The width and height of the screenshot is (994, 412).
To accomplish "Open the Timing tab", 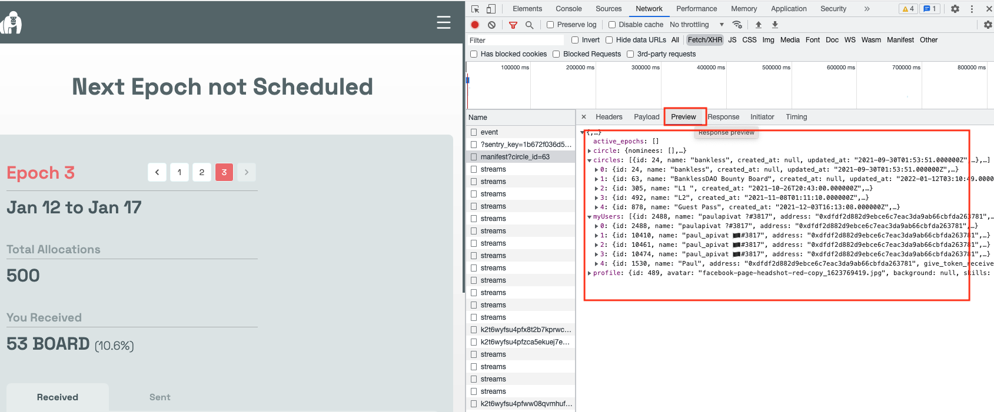I will tap(796, 117).
